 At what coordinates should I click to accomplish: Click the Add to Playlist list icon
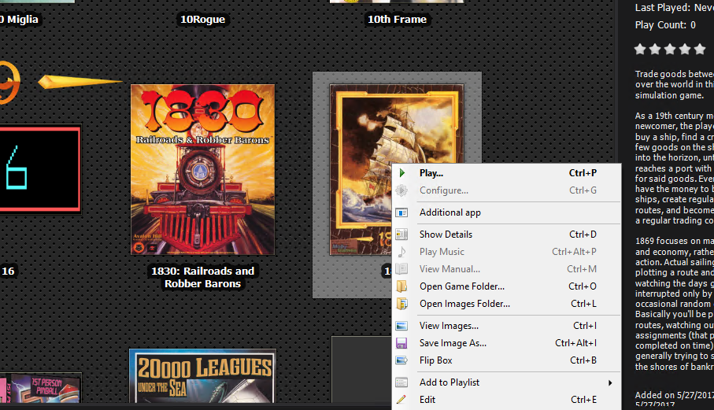(401, 382)
